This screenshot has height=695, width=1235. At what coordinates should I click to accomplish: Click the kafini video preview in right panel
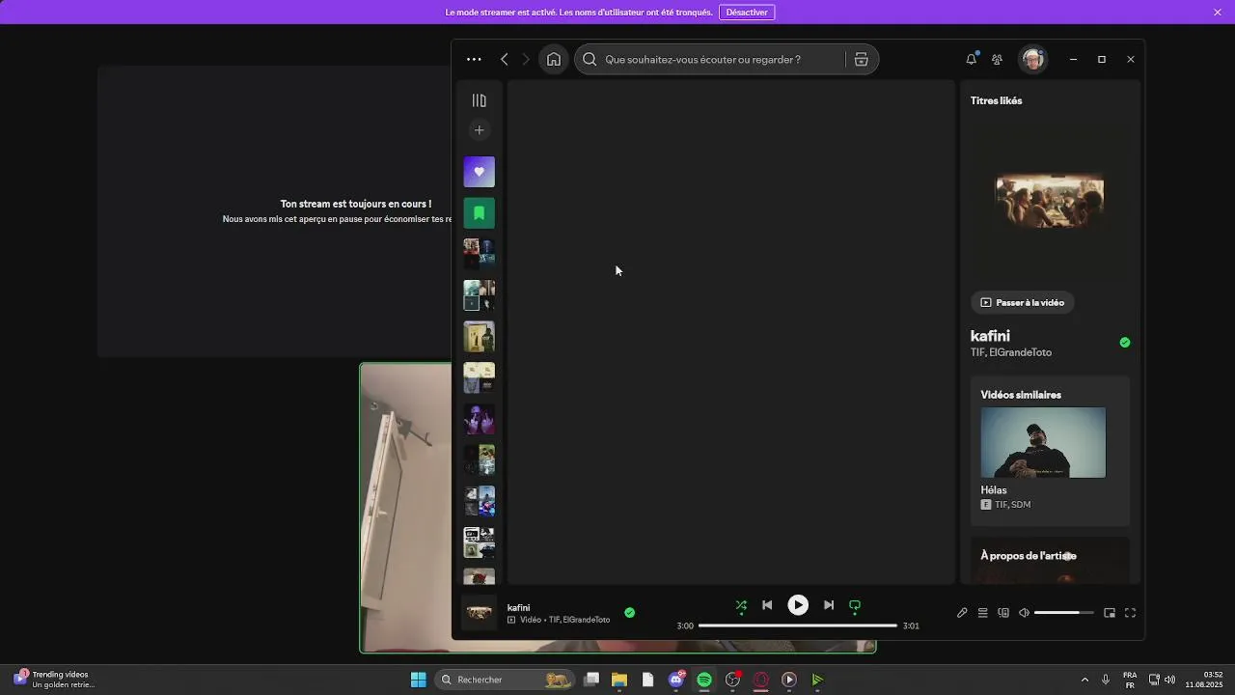pos(1050,201)
